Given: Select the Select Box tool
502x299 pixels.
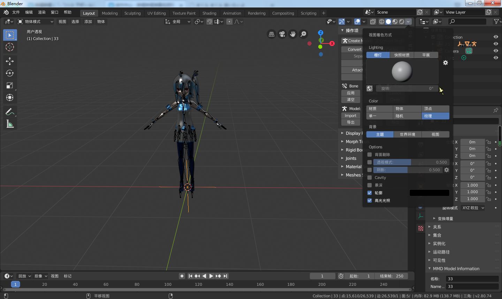Looking at the screenshot, I should [x=10, y=35].
